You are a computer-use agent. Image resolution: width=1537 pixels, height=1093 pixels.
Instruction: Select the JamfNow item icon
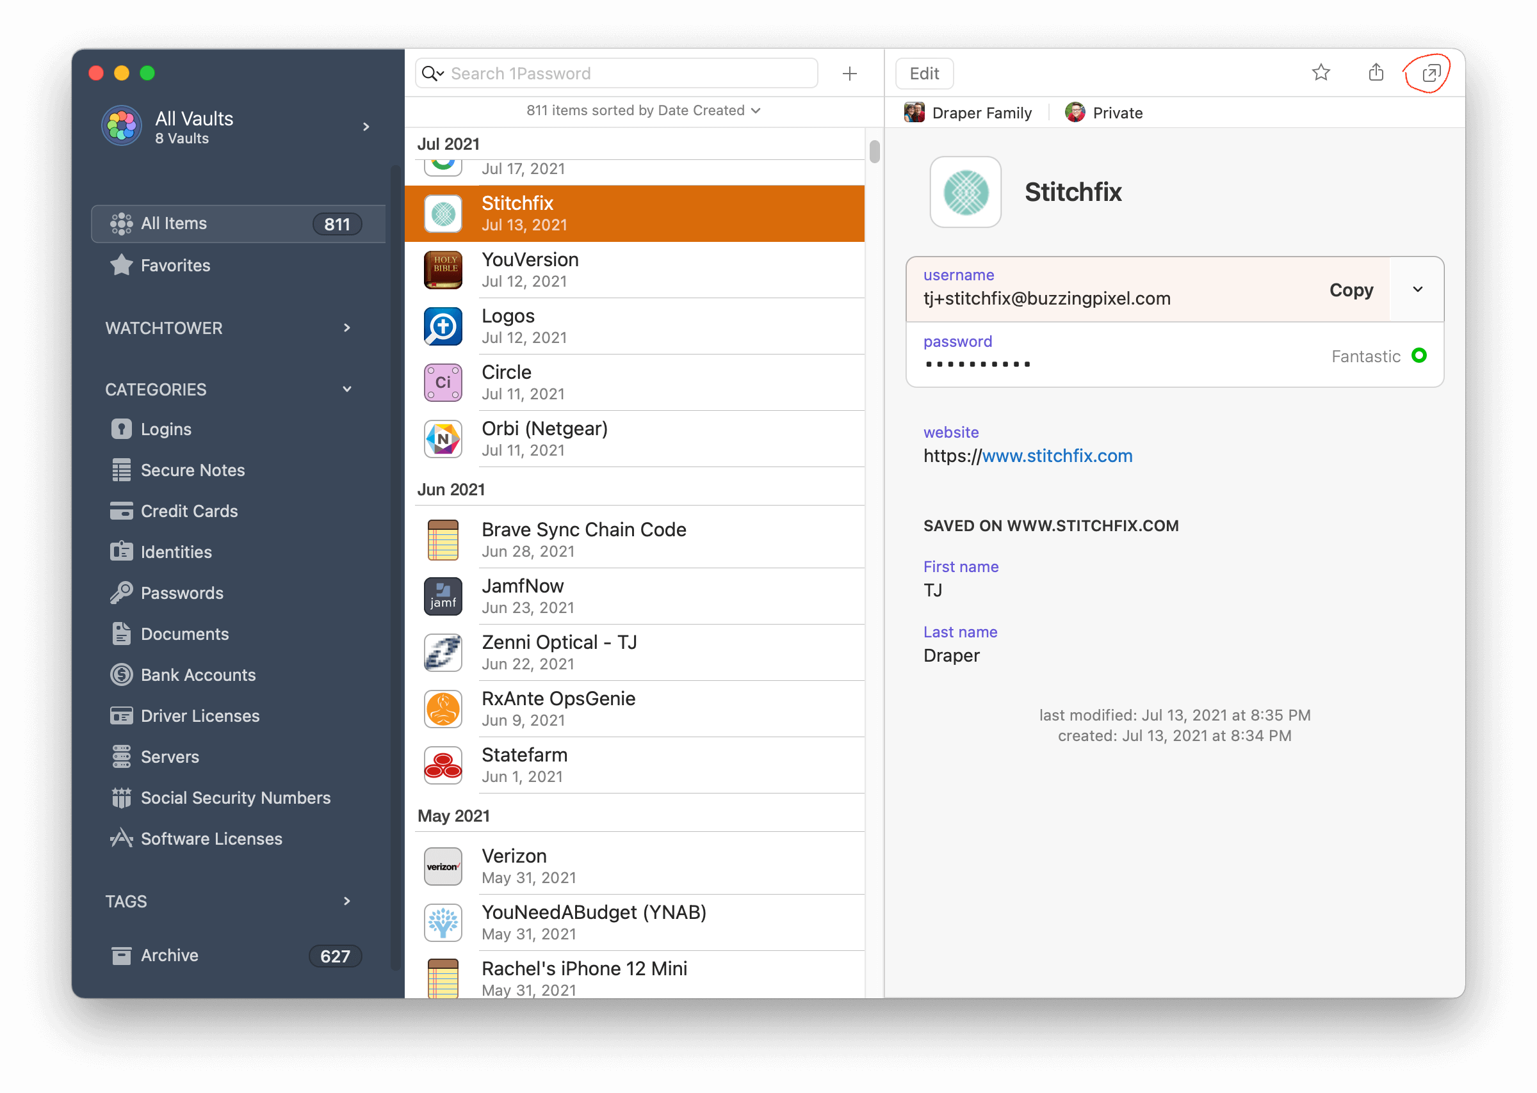point(443,596)
